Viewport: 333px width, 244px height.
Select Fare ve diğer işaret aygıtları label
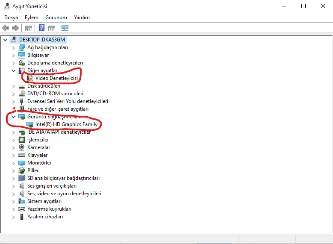(x=58, y=109)
